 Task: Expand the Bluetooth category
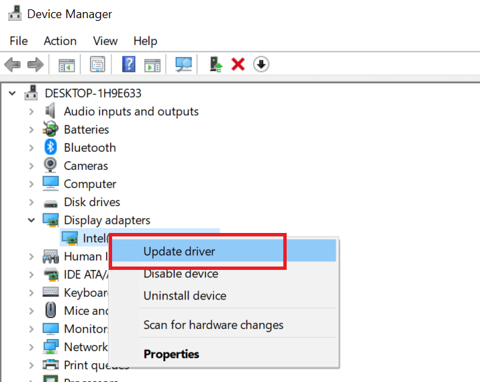tap(32, 148)
